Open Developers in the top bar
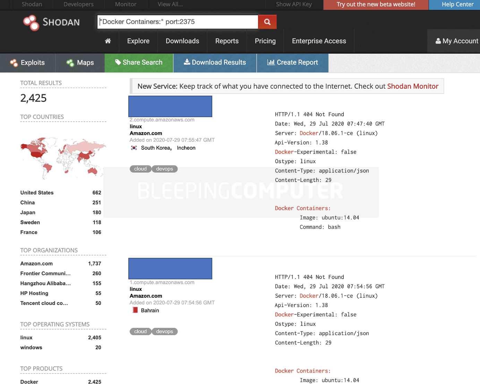The image size is (480, 384). point(78,4)
